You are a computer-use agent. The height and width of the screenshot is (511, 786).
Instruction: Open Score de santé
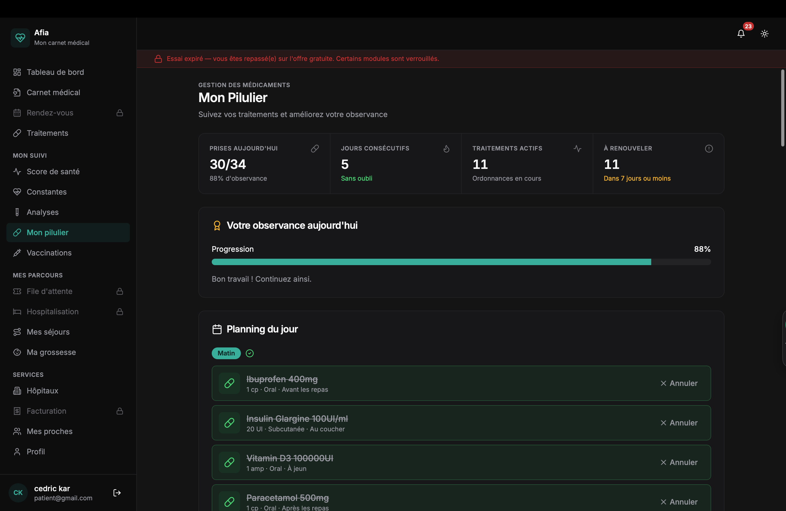(68, 172)
